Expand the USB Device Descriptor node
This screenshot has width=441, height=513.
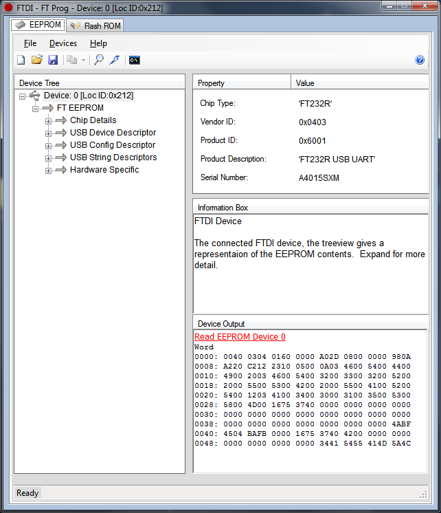click(48, 133)
